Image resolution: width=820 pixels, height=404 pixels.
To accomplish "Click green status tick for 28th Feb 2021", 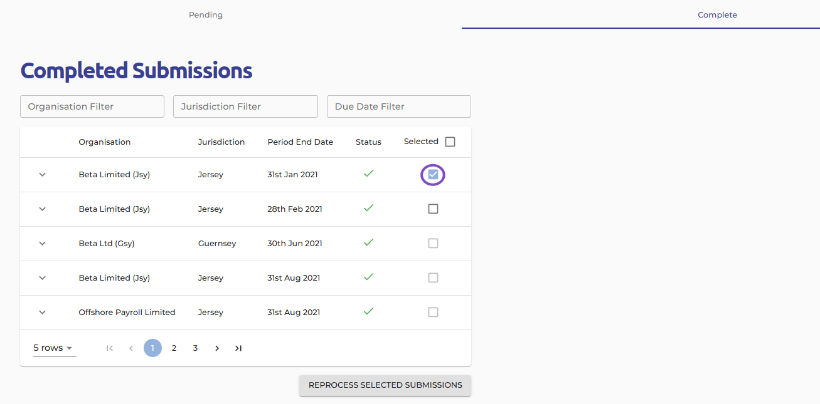I will tap(369, 208).
